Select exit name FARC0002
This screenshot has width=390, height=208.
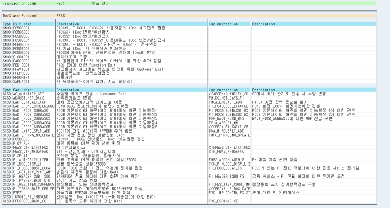tap(21, 61)
